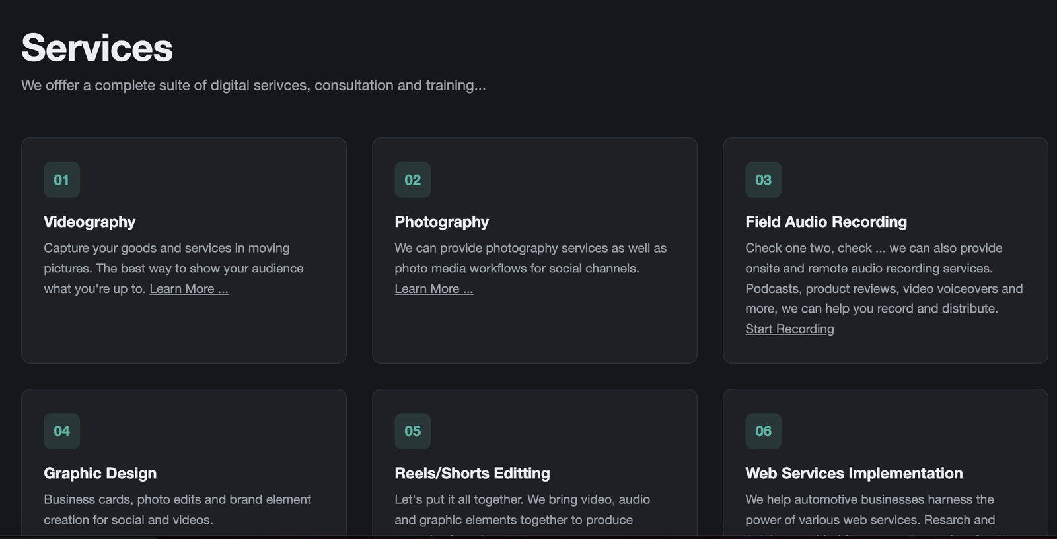Click the 02 number badge

click(413, 180)
